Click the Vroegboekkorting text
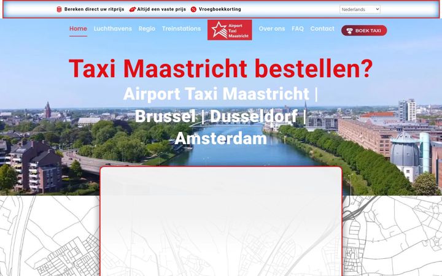The width and height of the screenshot is (442, 276). pos(220,9)
